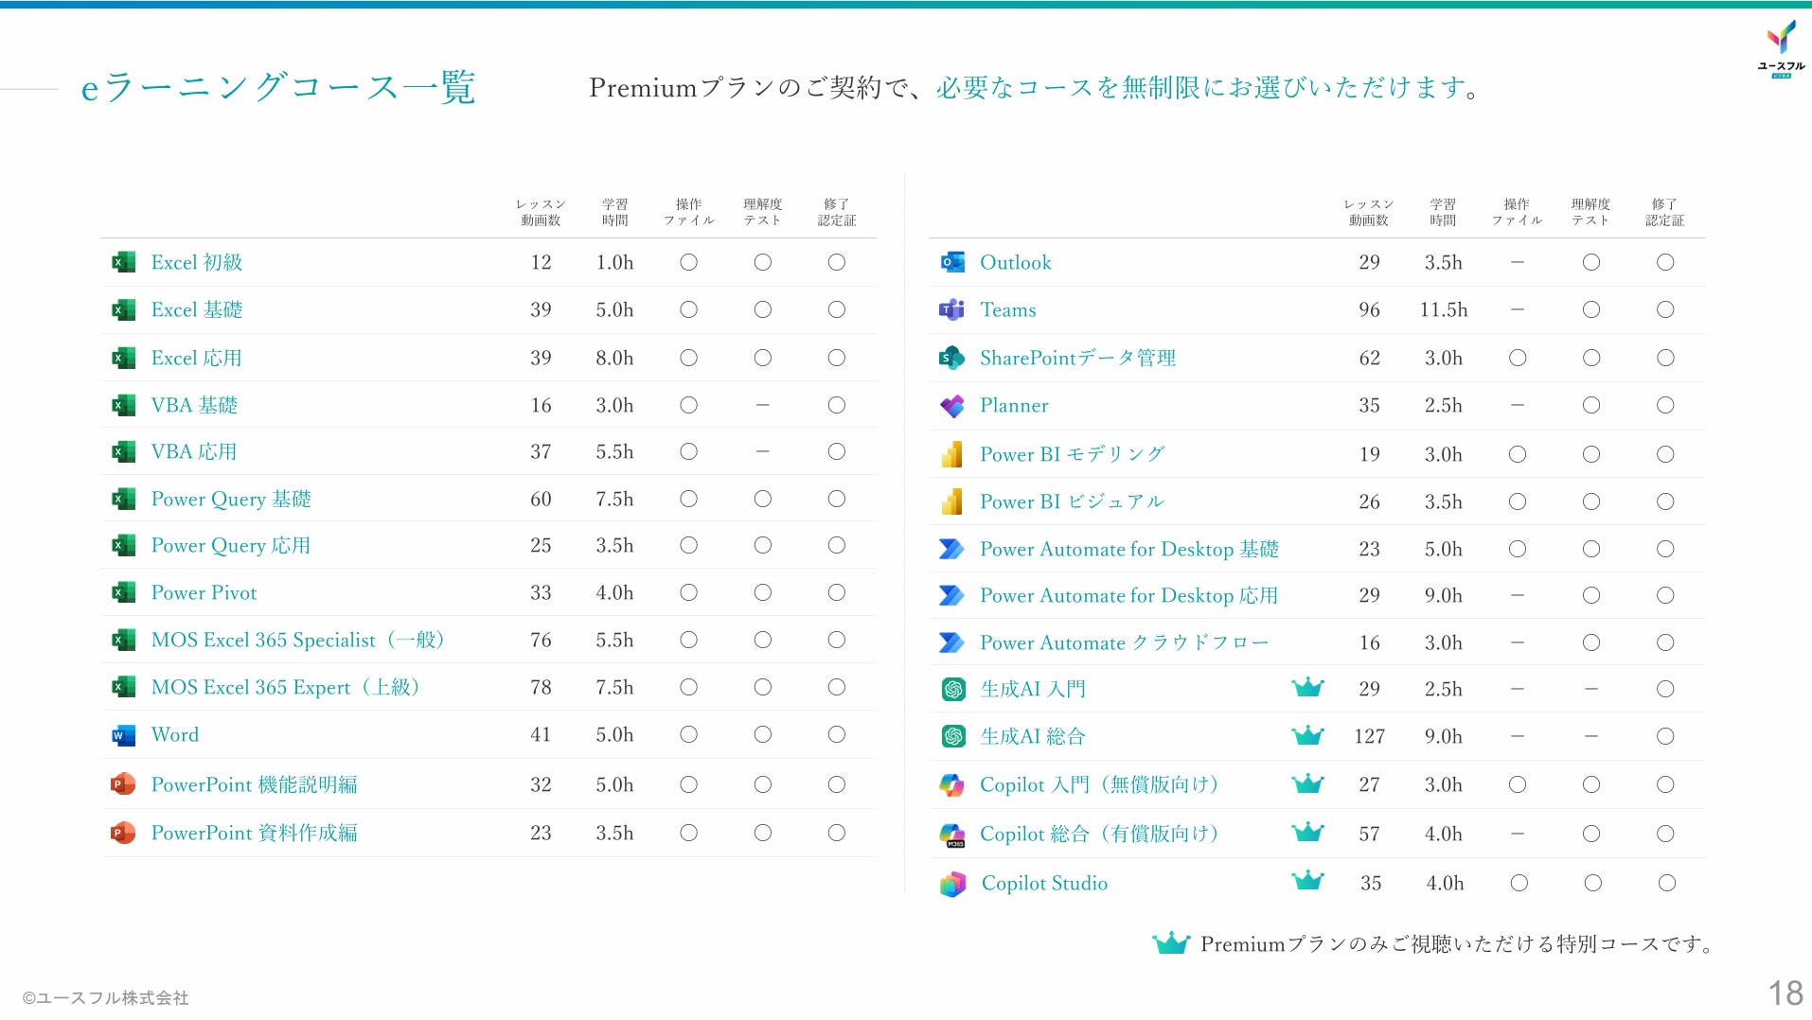
Task: Toggle the 理解度テスト circle for Word
Action: point(762,734)
